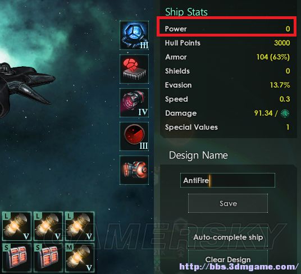Select the first large V weapon slot
The width and height of the screenshot is (301, 274).
(17, 226)
